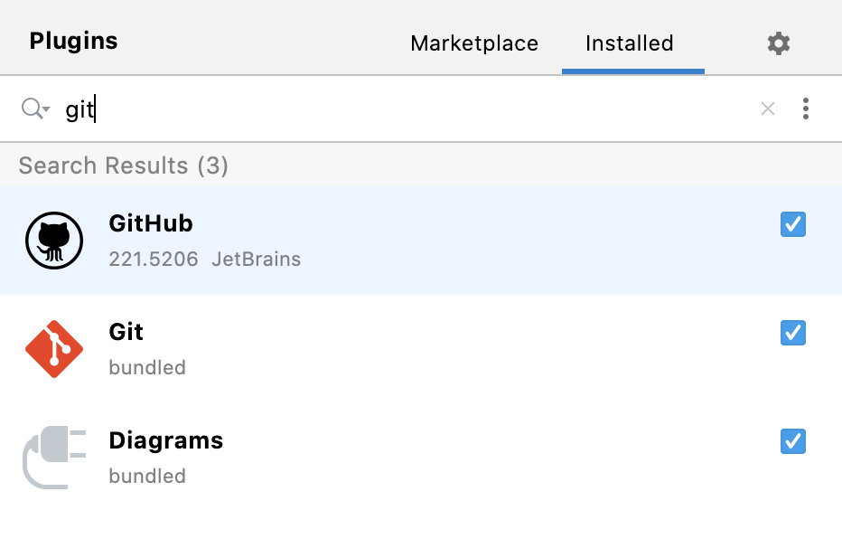The image size is (842, 548).
Task: Click the Diagrams plugin icon
Action: pos(52,458)
